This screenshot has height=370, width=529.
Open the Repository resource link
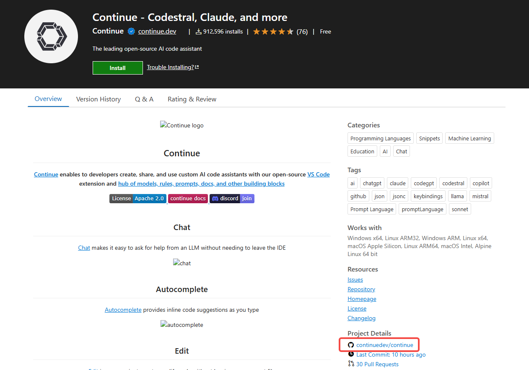click(361, 290)
